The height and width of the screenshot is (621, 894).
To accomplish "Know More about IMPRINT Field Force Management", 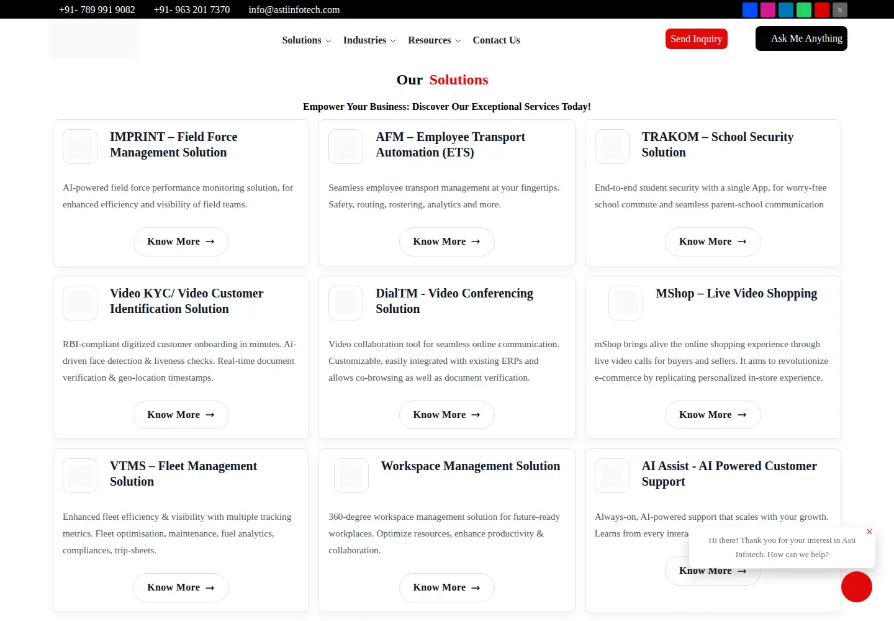I will click(181, 242).
